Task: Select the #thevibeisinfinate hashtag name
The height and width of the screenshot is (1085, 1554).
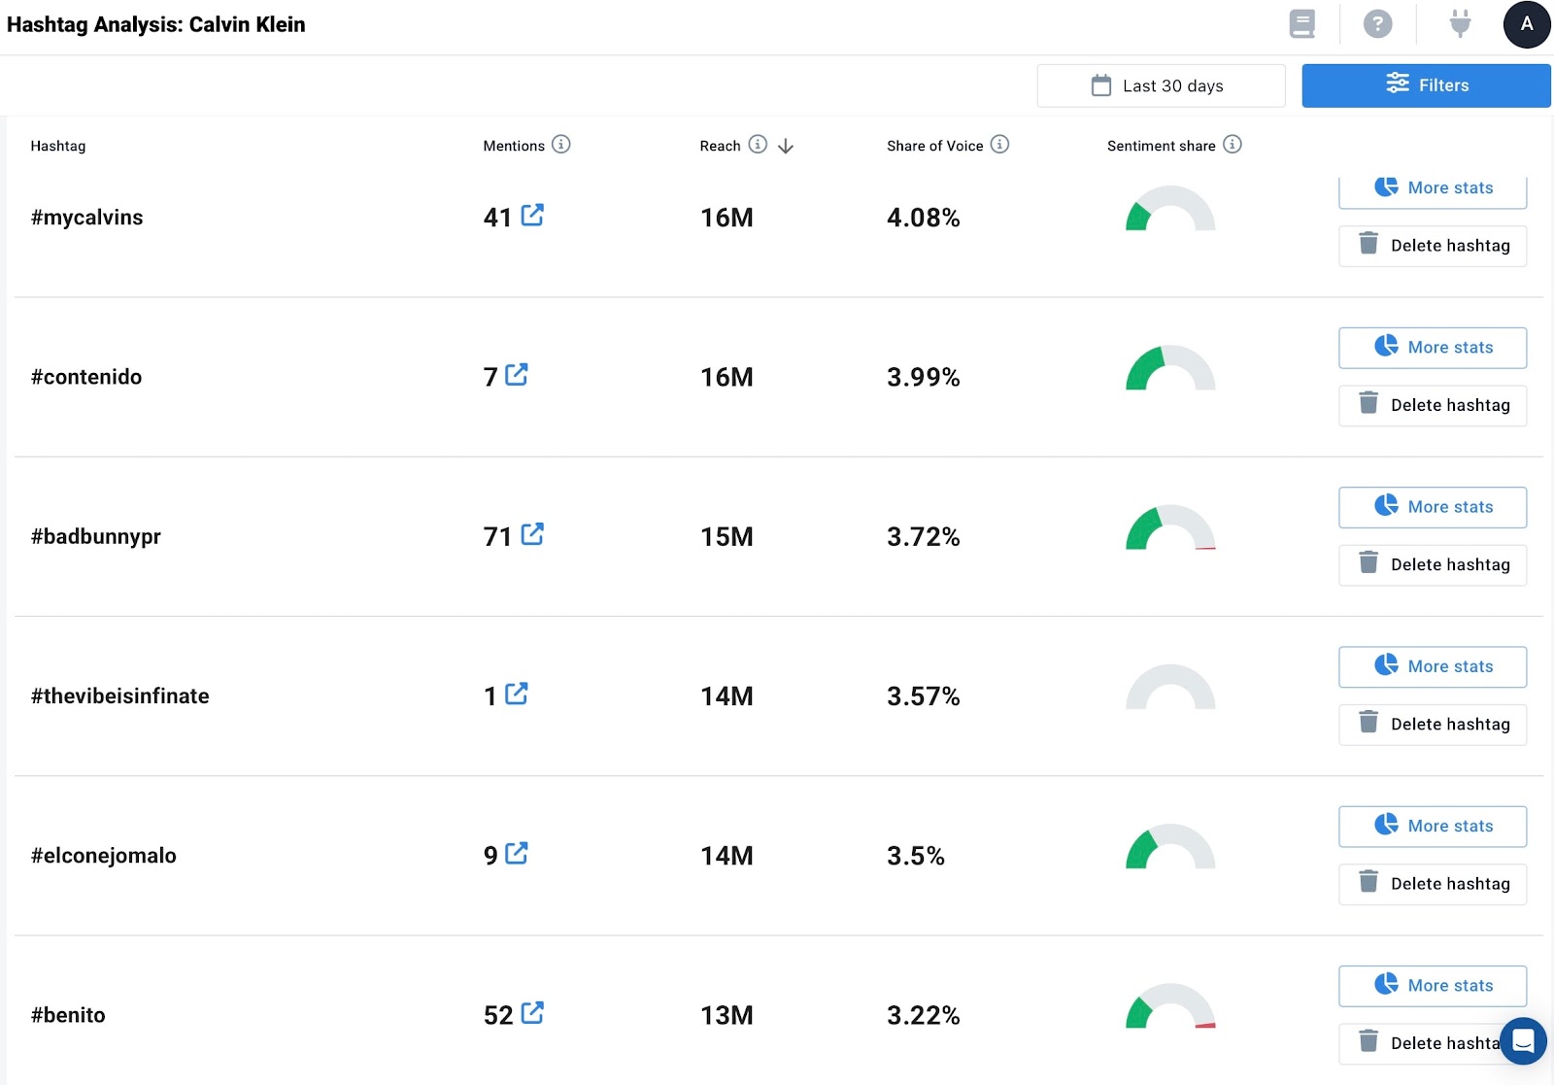Action: (119, 695)
